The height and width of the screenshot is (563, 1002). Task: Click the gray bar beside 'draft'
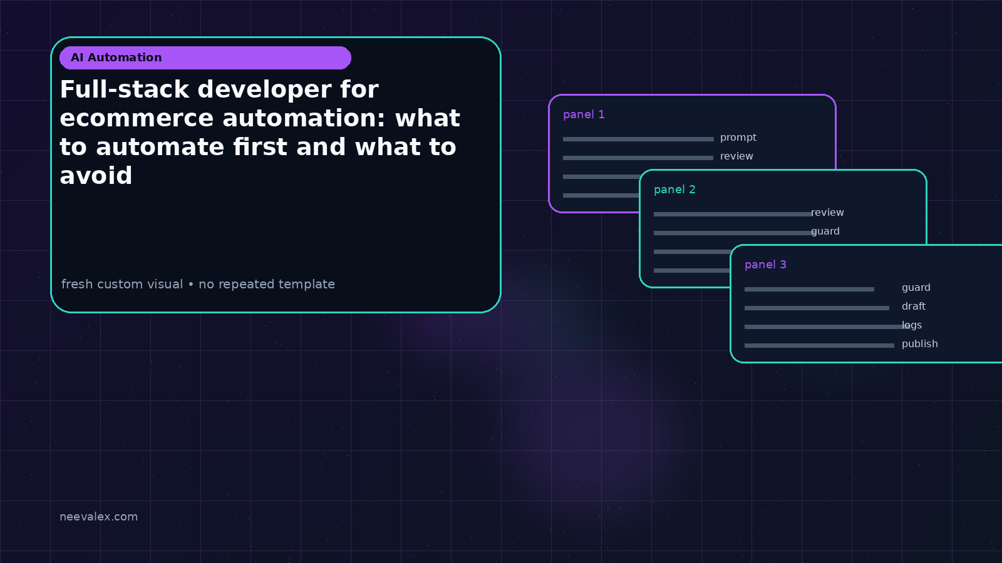pyautogui.click(x=817, y=308)
